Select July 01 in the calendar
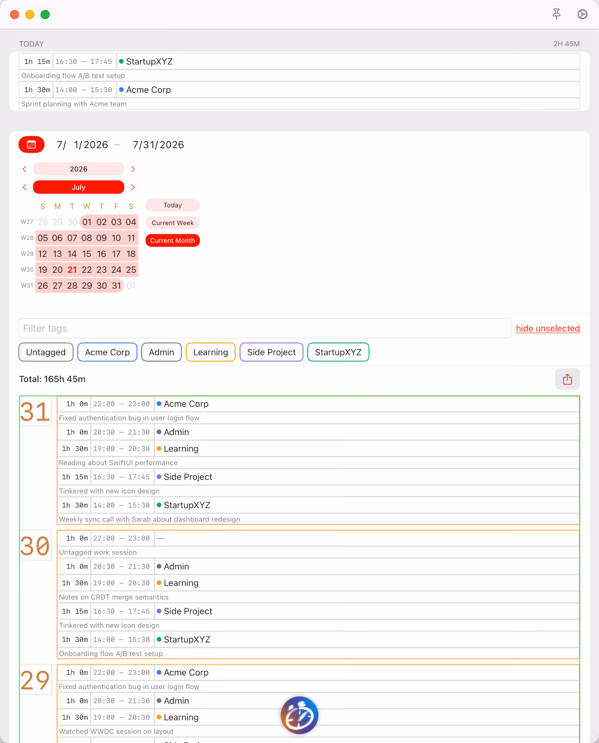Image resolution: width=599 pixels, height=743 pixels. point(87,222)
